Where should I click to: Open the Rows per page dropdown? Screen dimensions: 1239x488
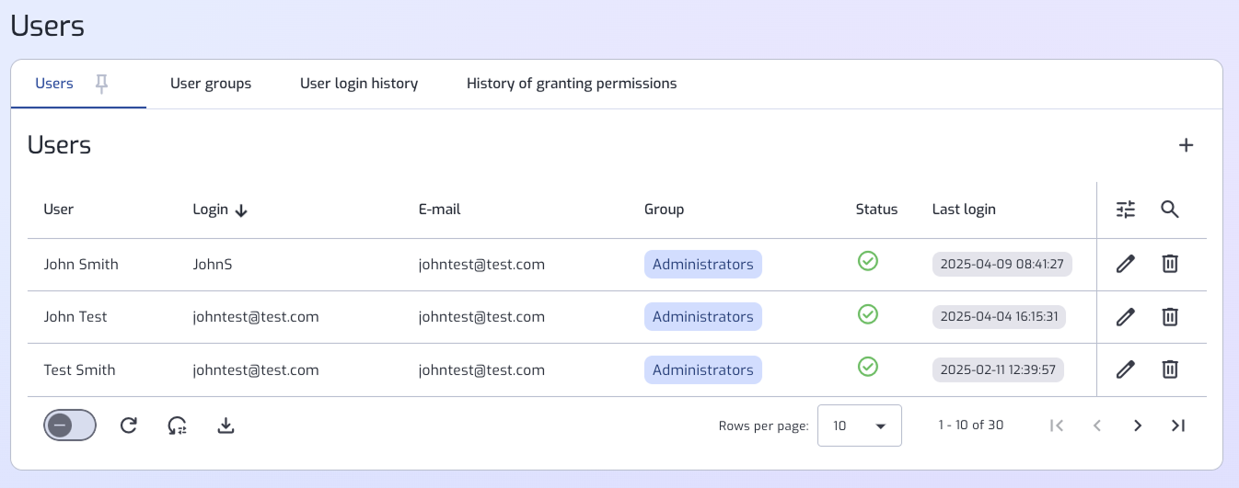(x=860, y=426)
